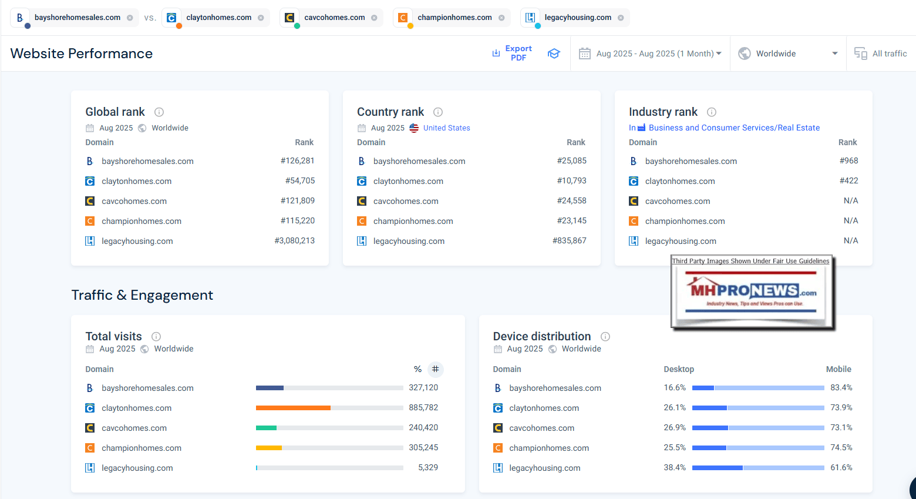
Task: Open the All traffic device filter
Action: click(881, 53)
